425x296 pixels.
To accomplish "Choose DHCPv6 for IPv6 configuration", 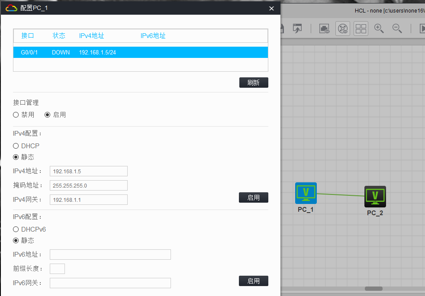I will (16, 229).
